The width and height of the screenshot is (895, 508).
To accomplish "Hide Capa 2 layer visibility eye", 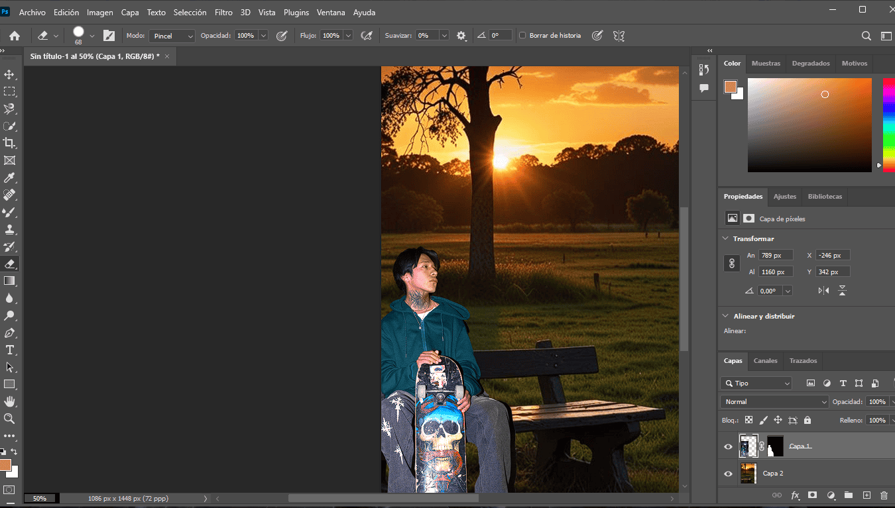I will (728, 474).
